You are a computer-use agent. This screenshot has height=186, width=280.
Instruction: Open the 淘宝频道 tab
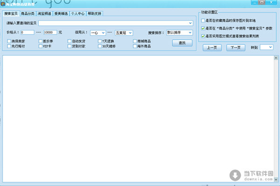tap(44, 14)
